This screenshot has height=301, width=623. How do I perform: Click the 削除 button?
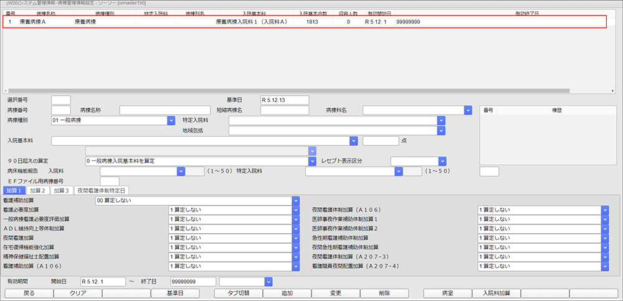(384, 293)
